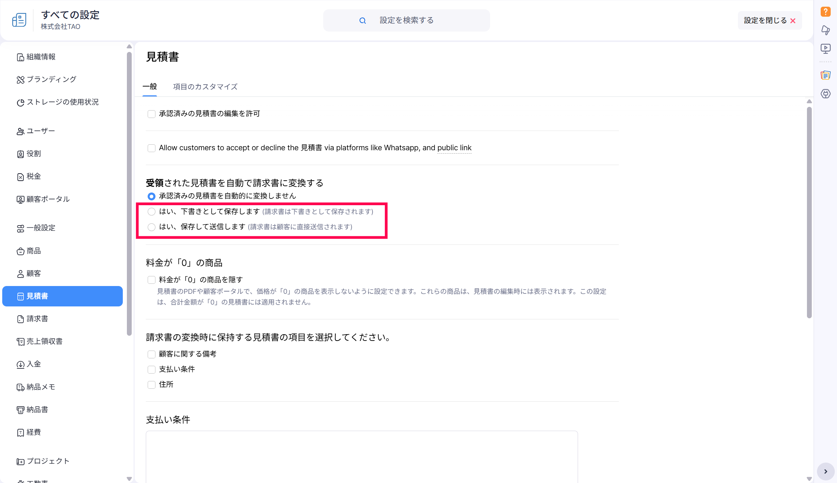This screenshot has height=483, width=837.
Task: Open 税金 settings in sidebar
Action: 33,177
